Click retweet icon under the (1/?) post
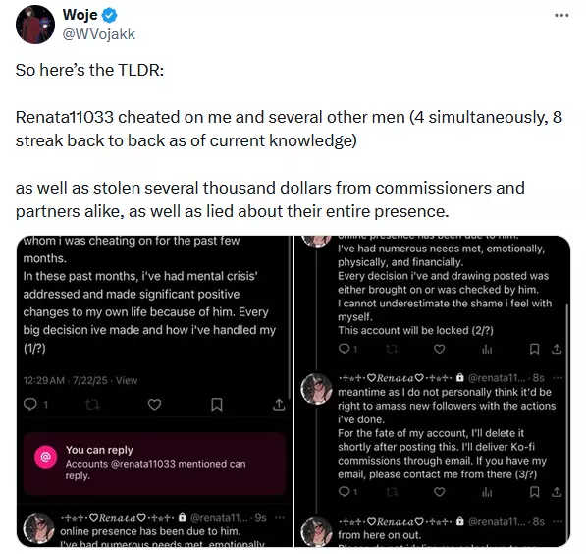 point(92,405)
